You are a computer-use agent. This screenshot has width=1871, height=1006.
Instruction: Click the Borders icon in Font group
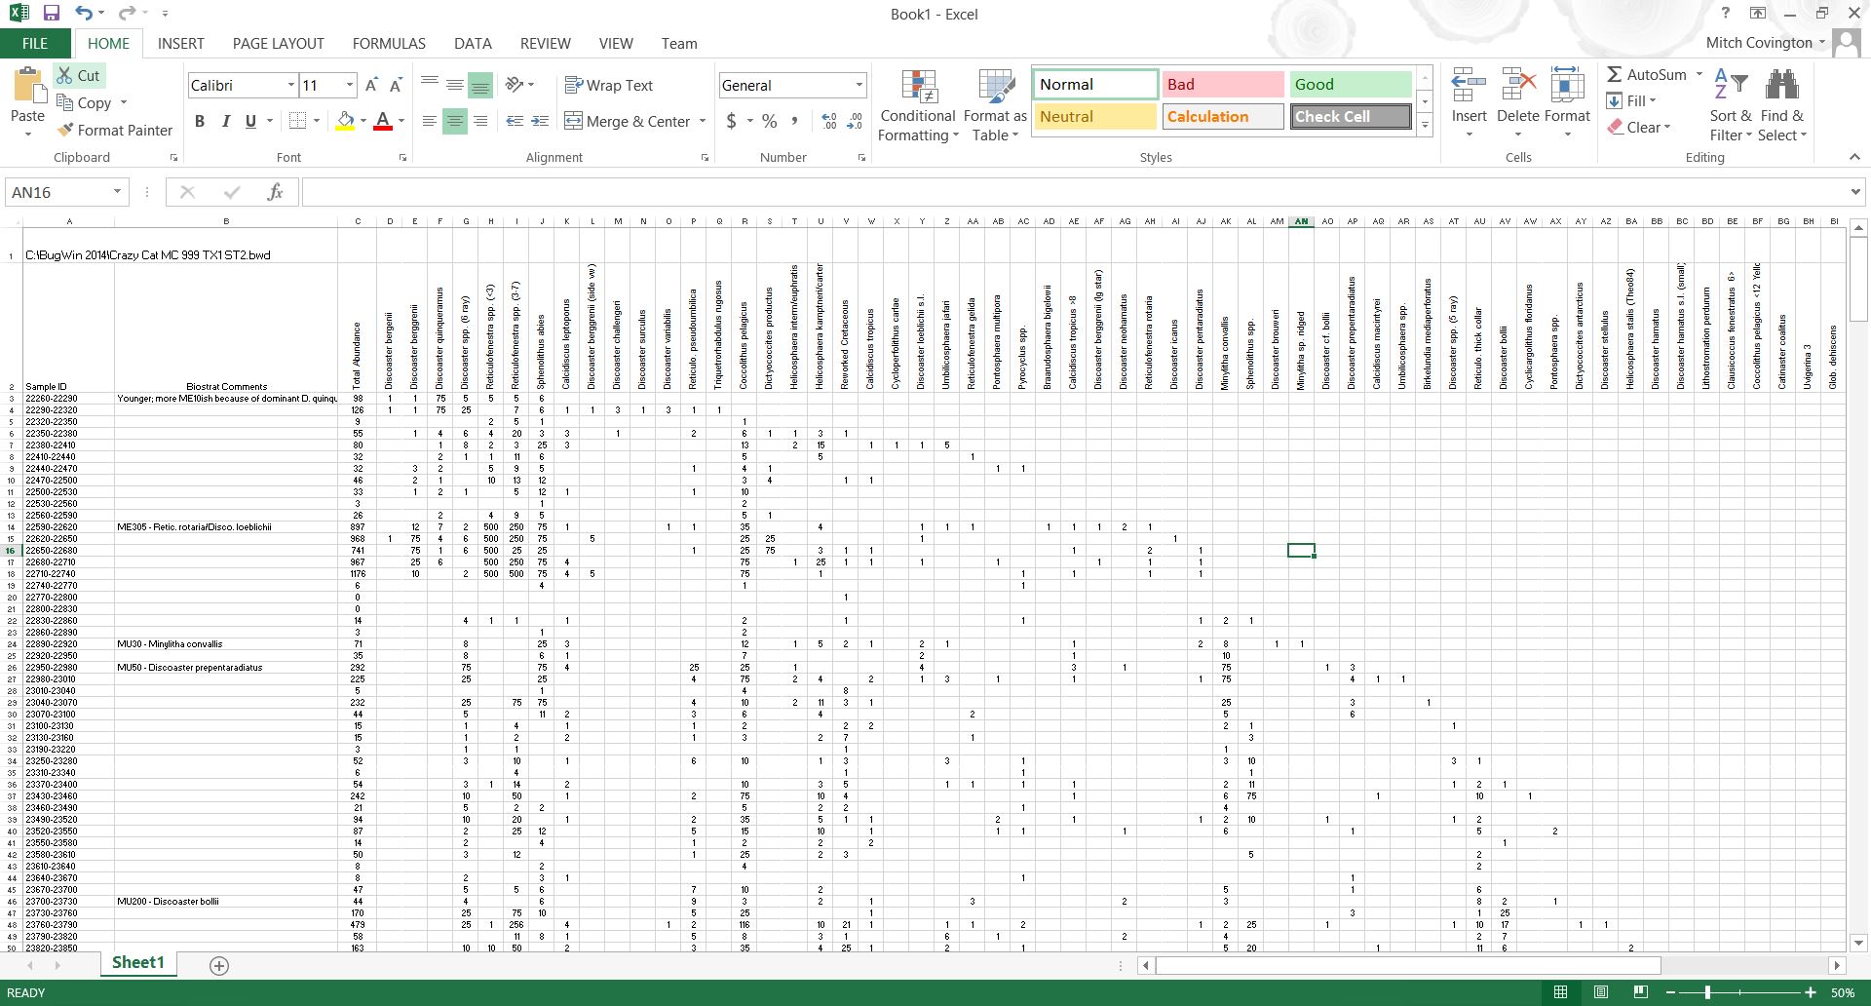pyautogui.click(x=298, y=121)
